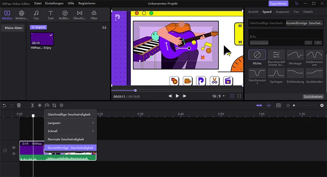Open the Aufkleber stickers tab

65,15
